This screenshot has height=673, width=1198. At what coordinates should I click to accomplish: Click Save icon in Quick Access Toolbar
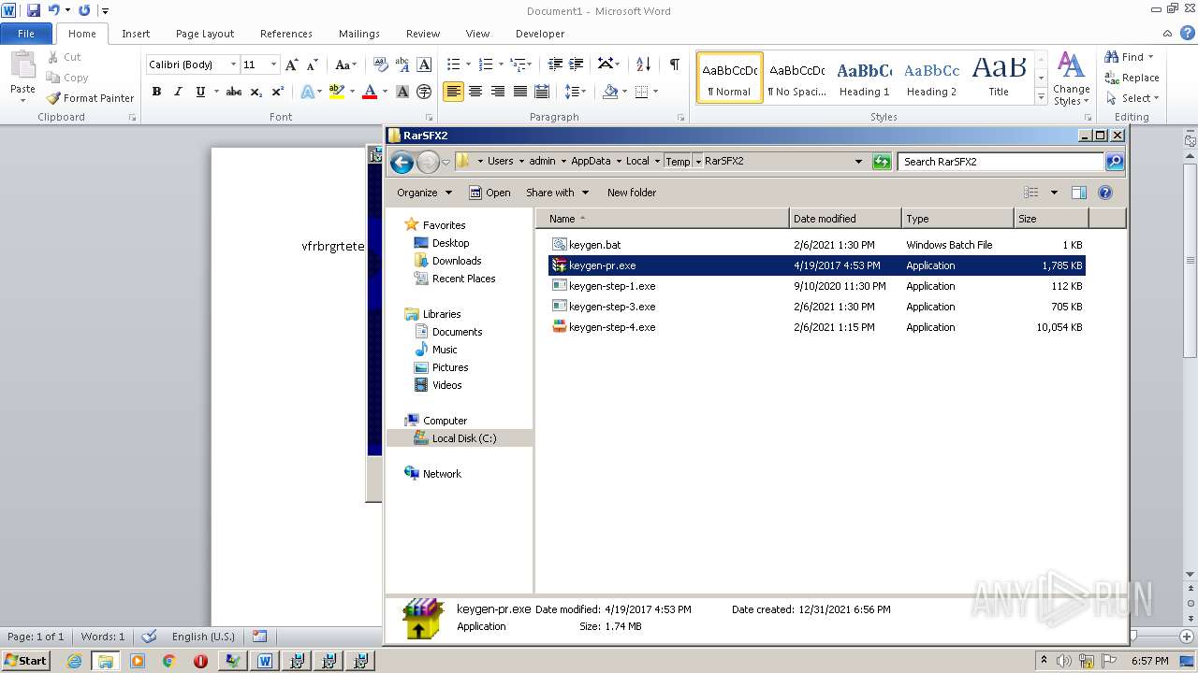(x=34, y=10)
